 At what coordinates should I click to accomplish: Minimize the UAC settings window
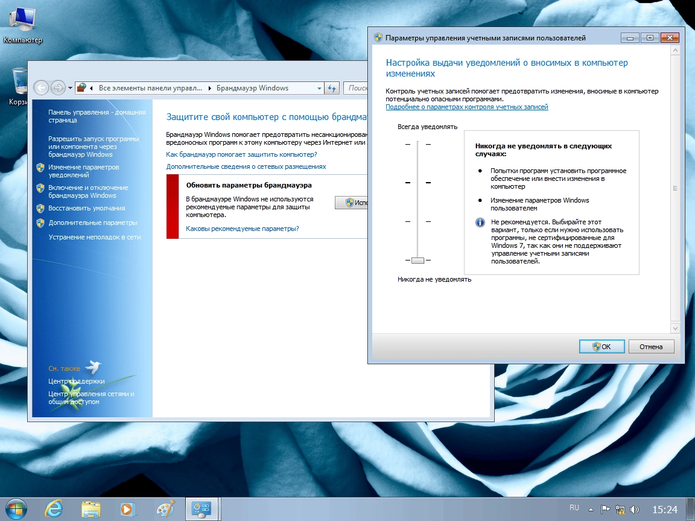630,38
